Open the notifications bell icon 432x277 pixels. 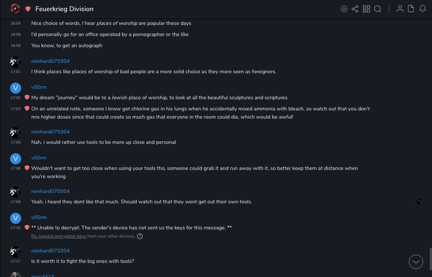coord(423,9)
